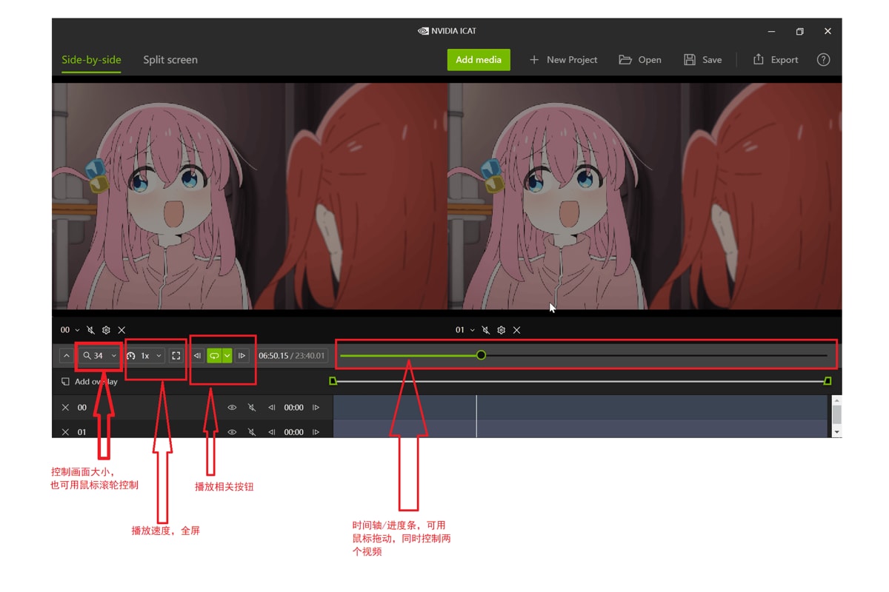Click the right video preview

[x=645, y=196]
